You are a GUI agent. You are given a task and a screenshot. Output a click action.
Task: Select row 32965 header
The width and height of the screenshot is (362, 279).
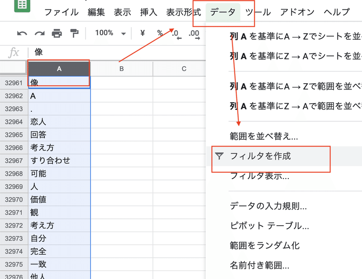(x=14, y=135)
